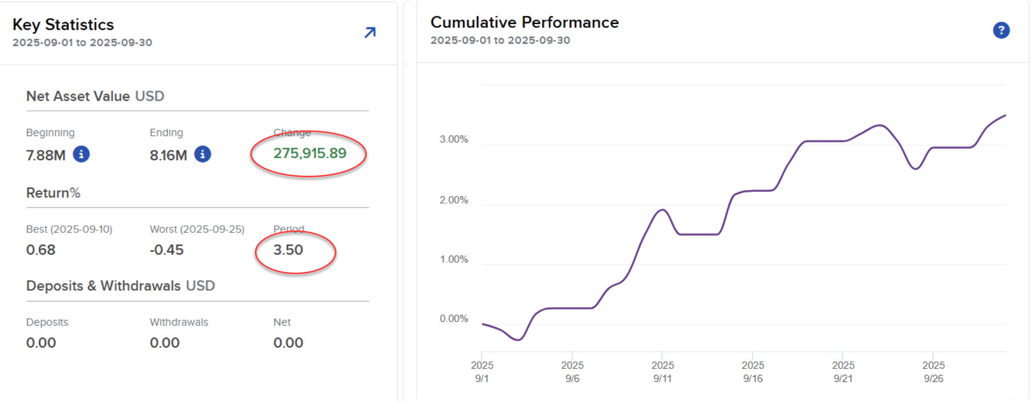Click the Withdrawals amount 0.00
1036x402 pixels.
click(x=165, y=343)
